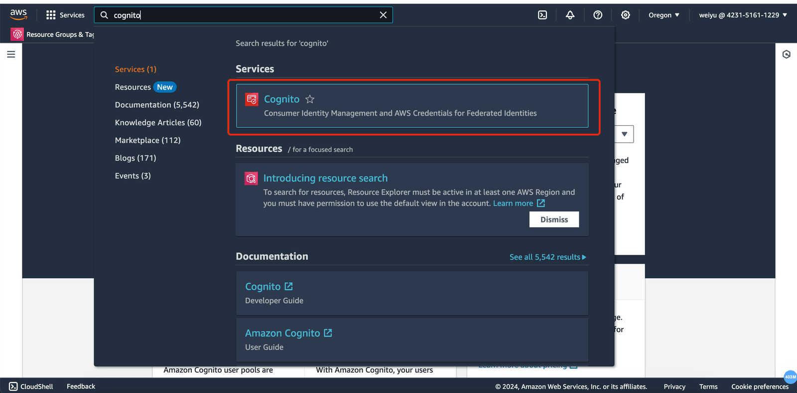This screenshot has height=393, width=797.
Task: Click Introducing resource search heading
Action: coord(325,178)
